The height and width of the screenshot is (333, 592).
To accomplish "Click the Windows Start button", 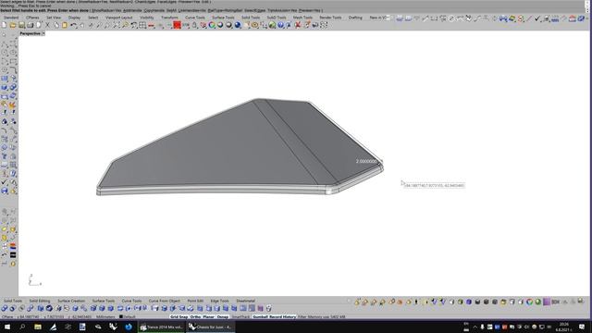I will pyautogui.click(x=7, y=327).
